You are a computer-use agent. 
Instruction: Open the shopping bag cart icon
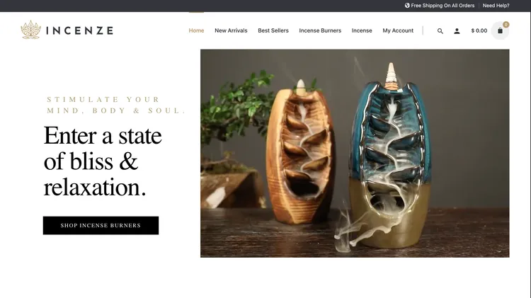pyautogui.click(x=500, y=30)
